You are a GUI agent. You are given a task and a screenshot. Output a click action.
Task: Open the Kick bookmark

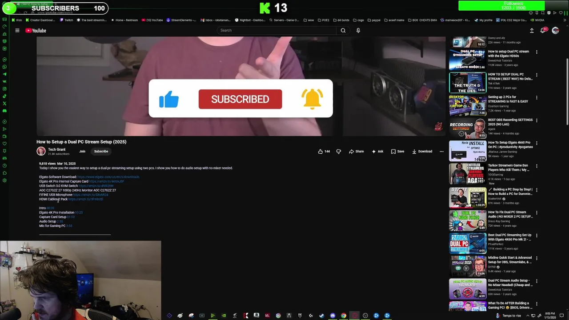(17, 20)
